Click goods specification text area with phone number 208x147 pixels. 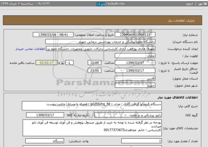click(x=92, y=128)
